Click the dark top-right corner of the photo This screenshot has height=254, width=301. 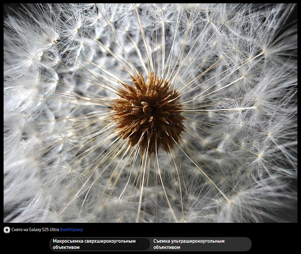[292, 9]
